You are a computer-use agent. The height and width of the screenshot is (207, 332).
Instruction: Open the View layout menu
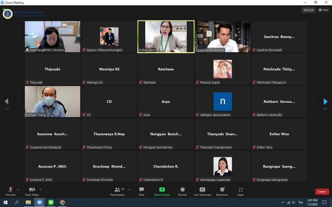[x=324, y=10]
